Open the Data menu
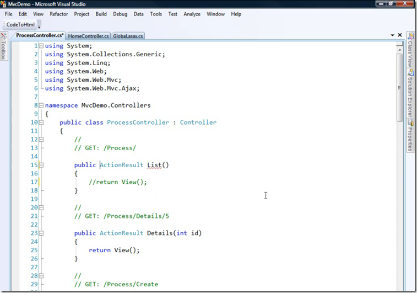 tap(139, 14)
